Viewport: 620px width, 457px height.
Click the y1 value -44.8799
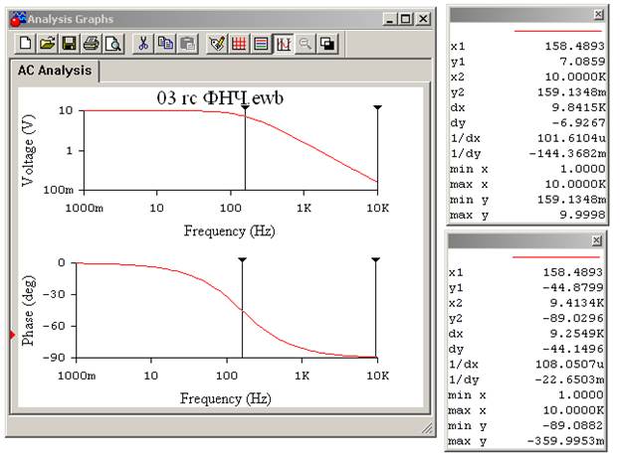pos(572,288)
